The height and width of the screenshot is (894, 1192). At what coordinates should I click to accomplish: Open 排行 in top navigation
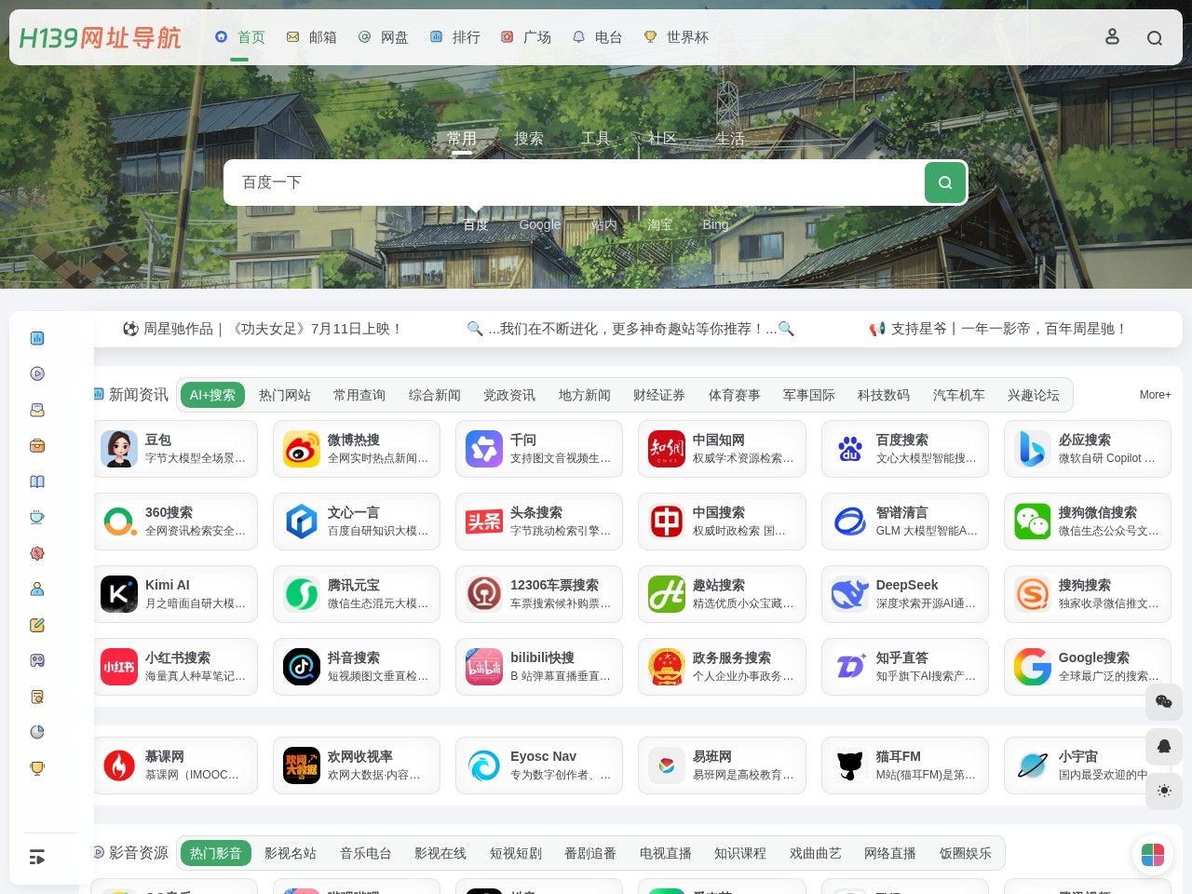coord(455,37)
